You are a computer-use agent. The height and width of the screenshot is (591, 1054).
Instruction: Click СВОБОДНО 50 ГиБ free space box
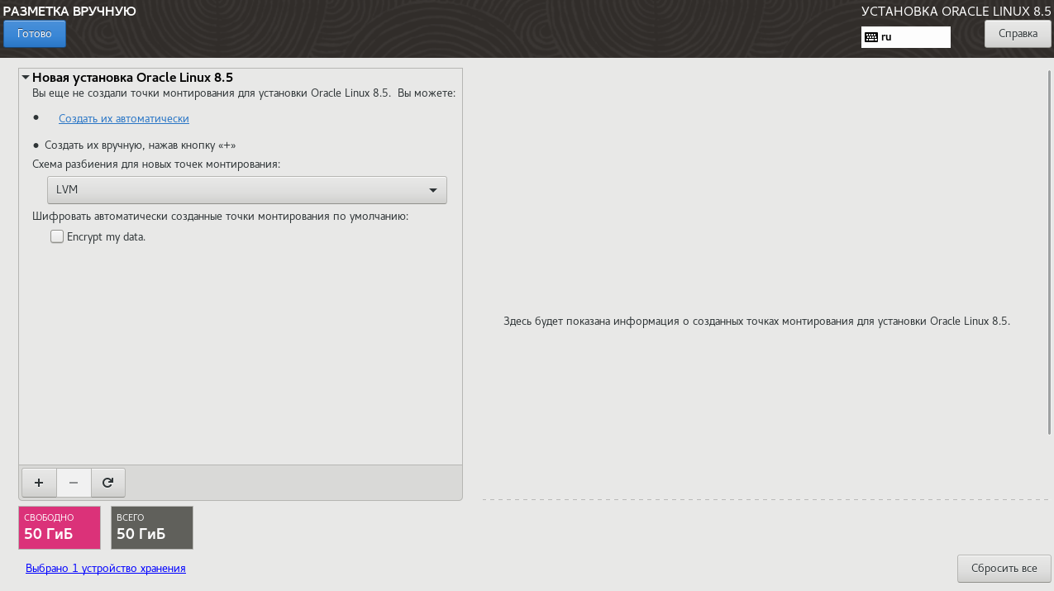60,528
